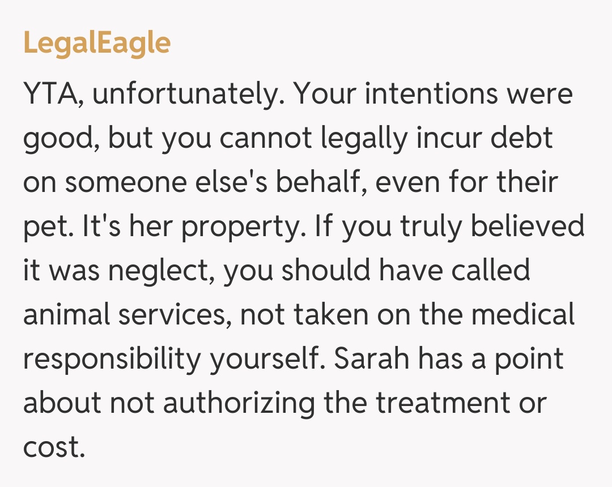Click the word "unfortunately" in the first line
The width and height of the screenshot is (612, 487).
click(x=188, y=94)
